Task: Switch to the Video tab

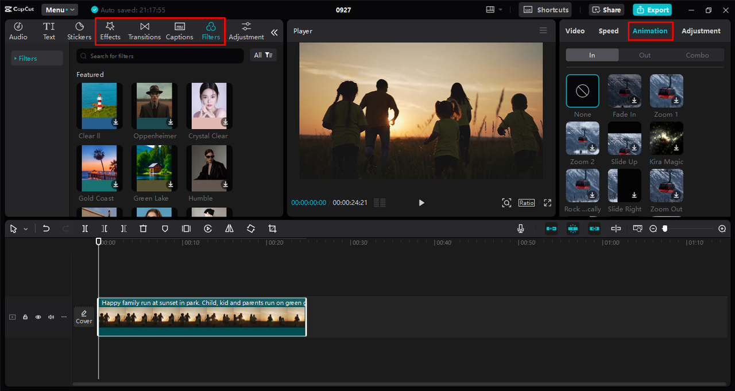Action: (x=575, y=31)
